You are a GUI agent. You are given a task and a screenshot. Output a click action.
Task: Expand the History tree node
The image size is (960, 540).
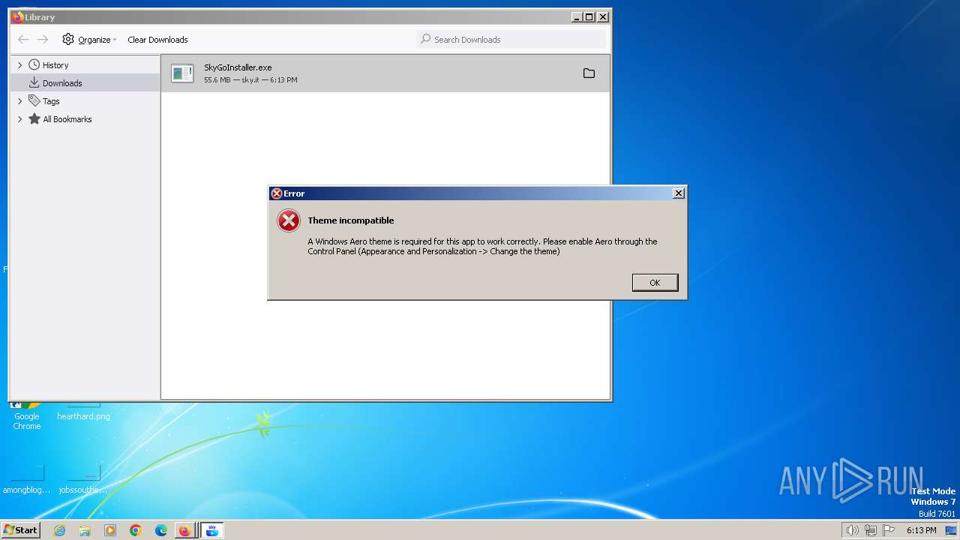[x=20, y=65]
